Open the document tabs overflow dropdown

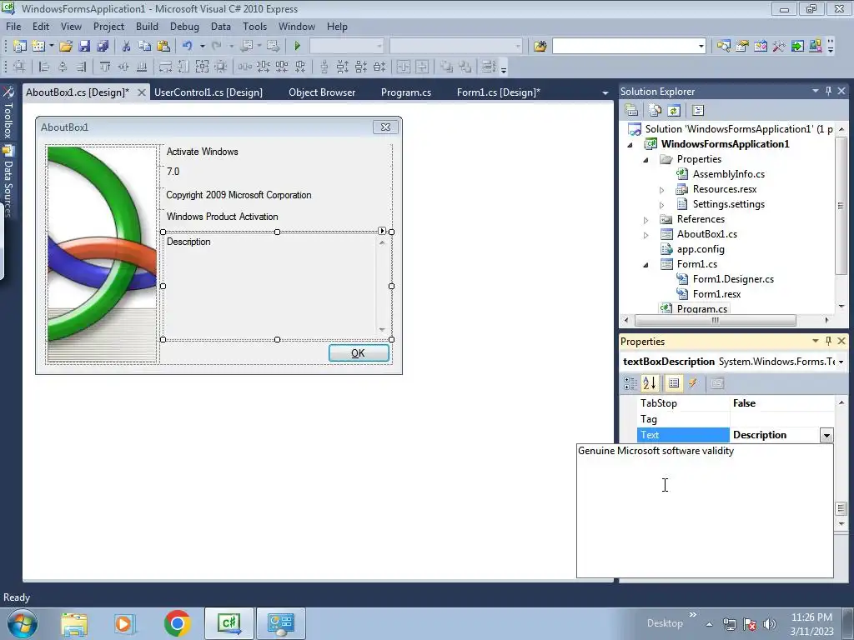[605, 93]
